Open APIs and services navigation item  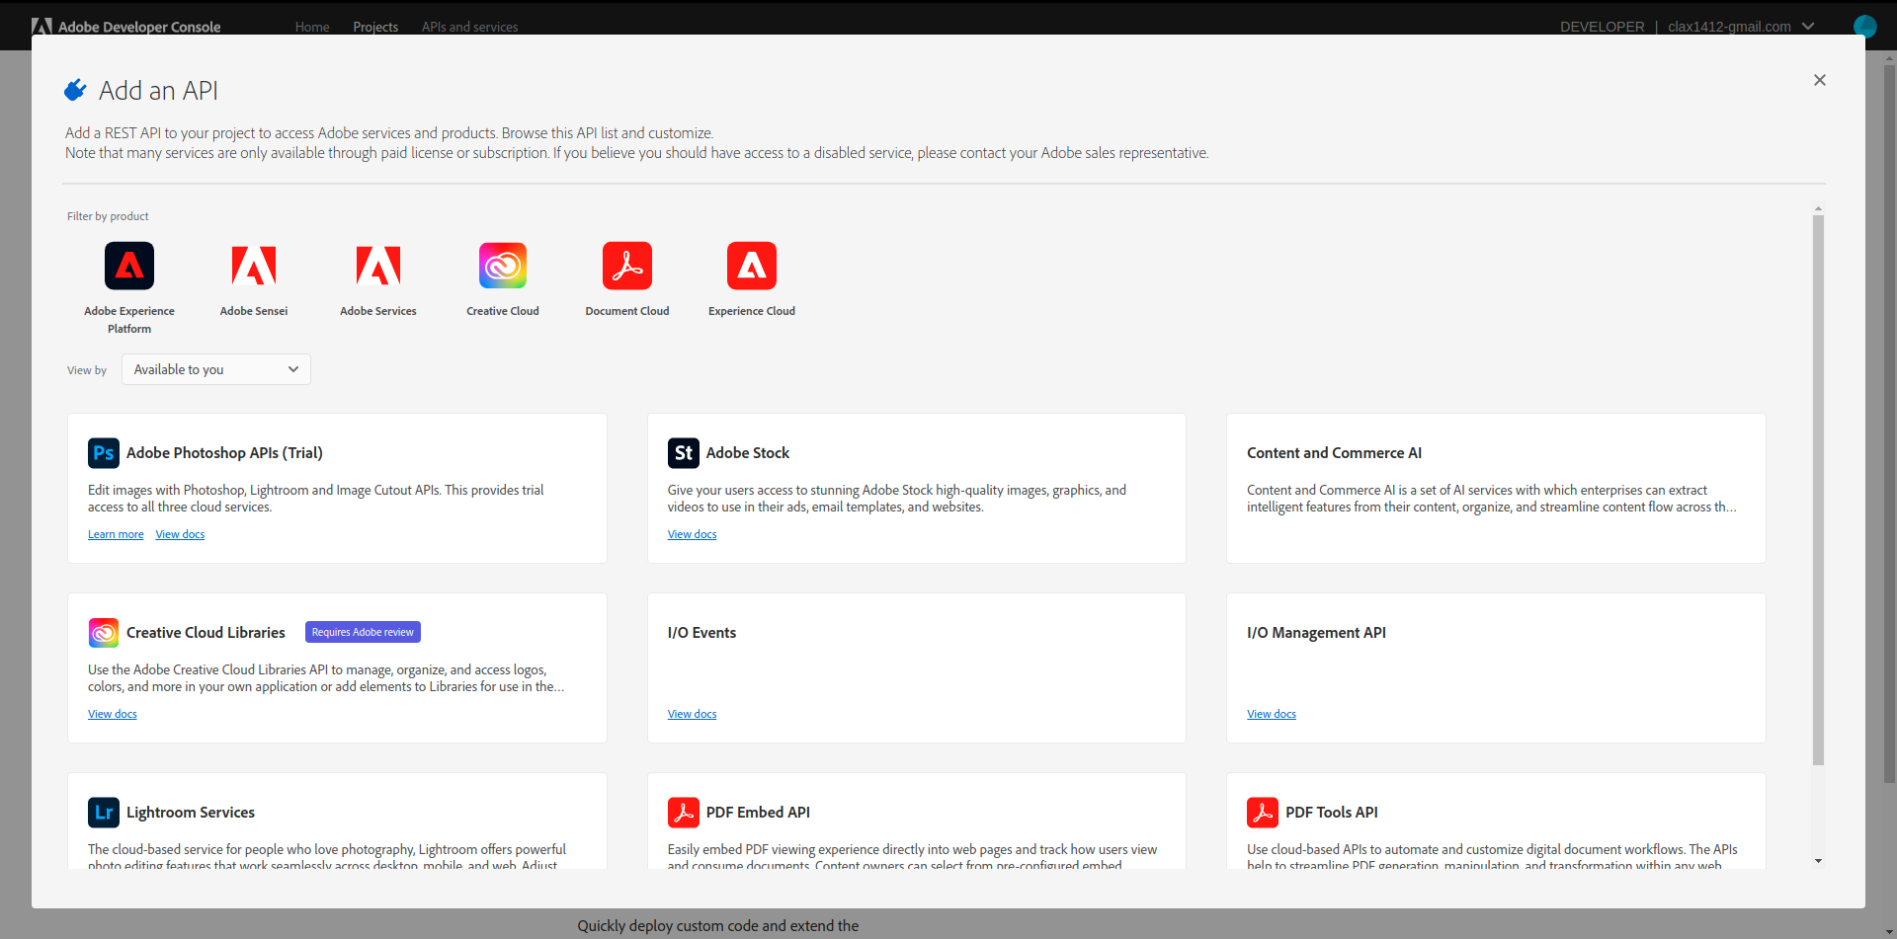(469, 27)
